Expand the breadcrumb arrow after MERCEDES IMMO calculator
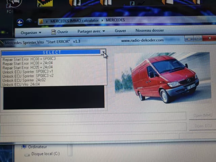This screenshot has width=216, height=162. 102,20
